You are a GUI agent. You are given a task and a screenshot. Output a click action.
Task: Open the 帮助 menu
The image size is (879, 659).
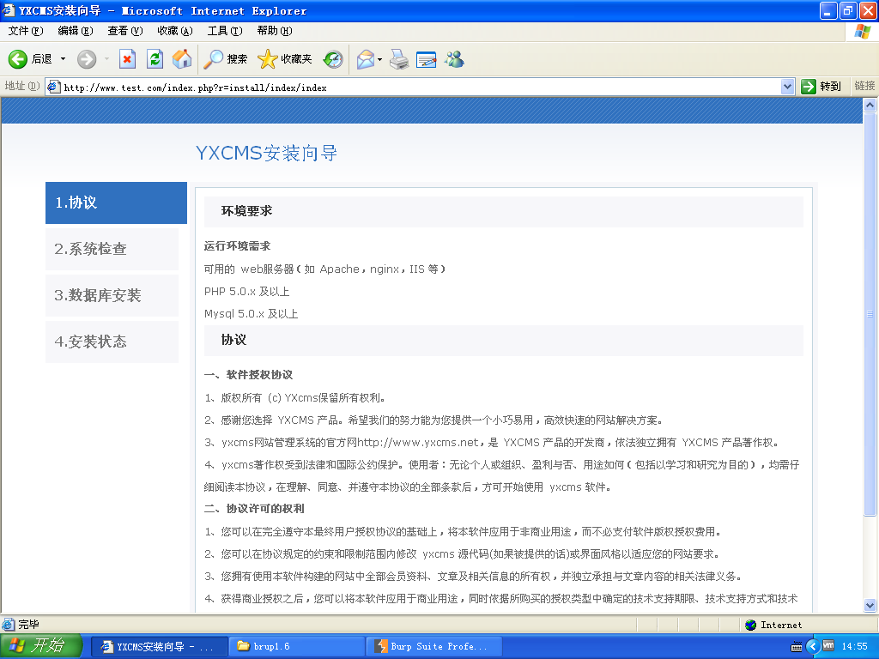pyautogui.click(x=275, y=31)
